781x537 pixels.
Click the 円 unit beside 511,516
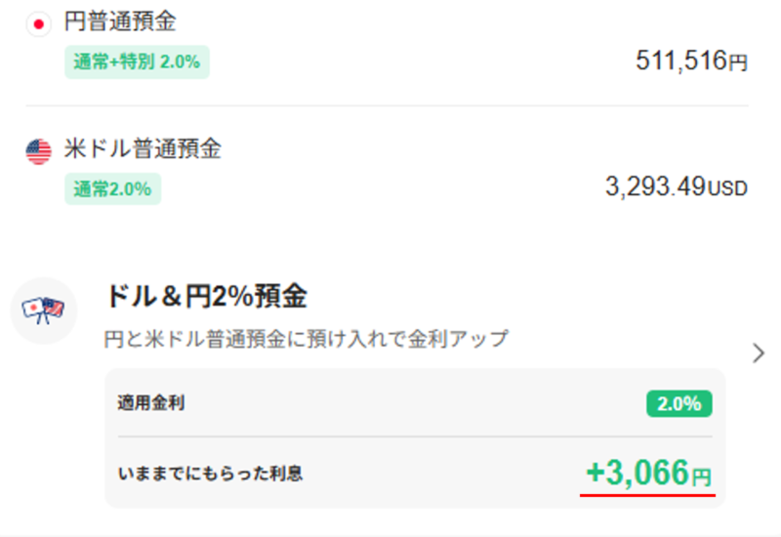point(738,63)
